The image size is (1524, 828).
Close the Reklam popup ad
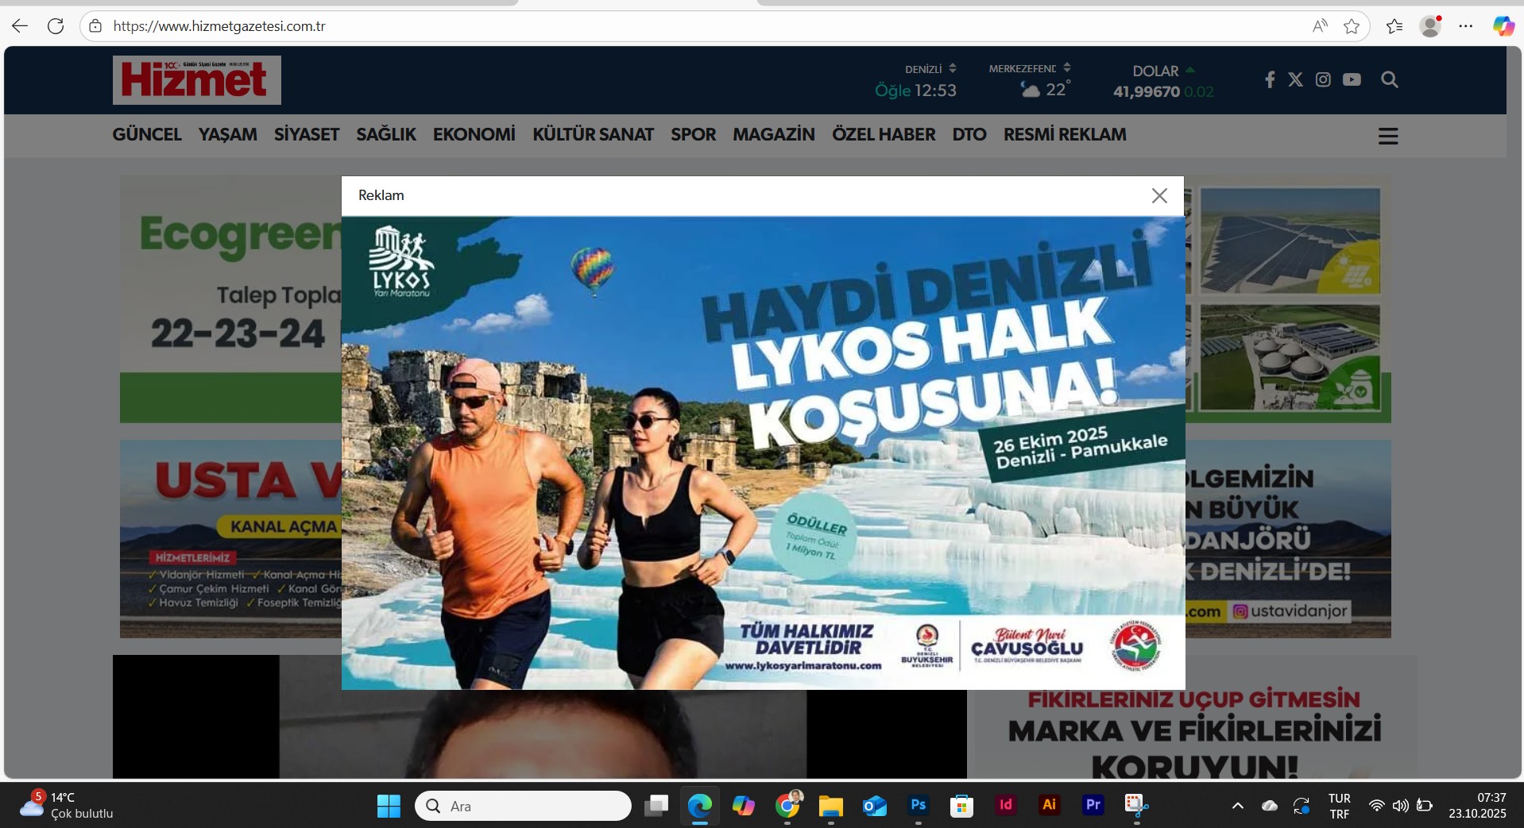click(x=1159, y=196)
